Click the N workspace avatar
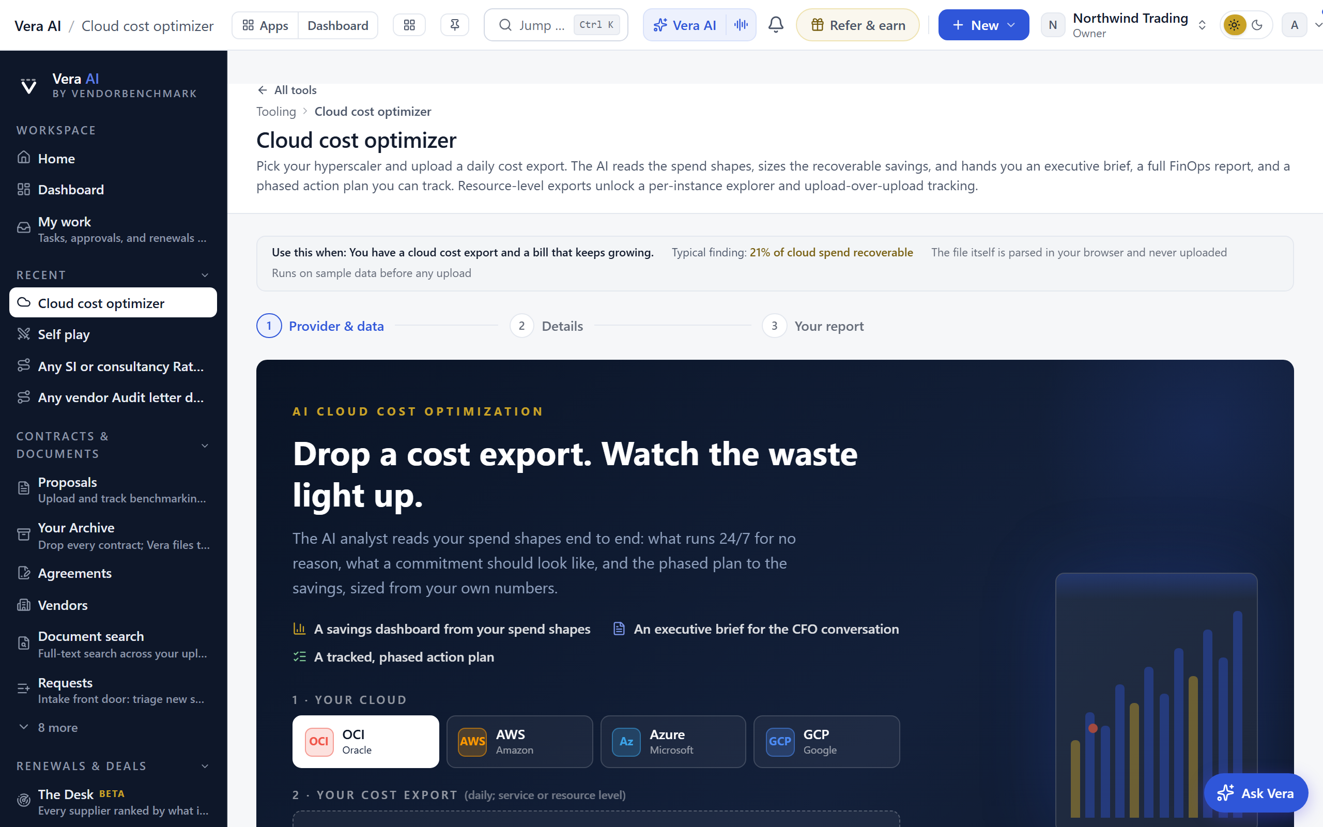The height and width of the screenshot is (827, 1323). [x=1053, y=25]
